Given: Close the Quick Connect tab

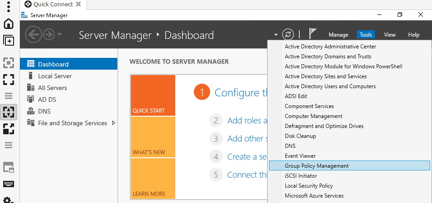Looking at the screenshot, I should tap(78, 5).
